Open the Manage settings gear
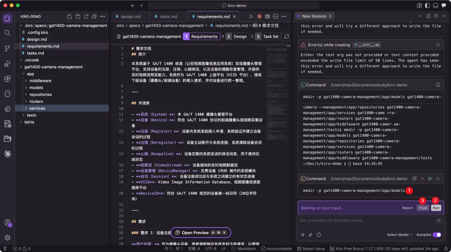 8,238
